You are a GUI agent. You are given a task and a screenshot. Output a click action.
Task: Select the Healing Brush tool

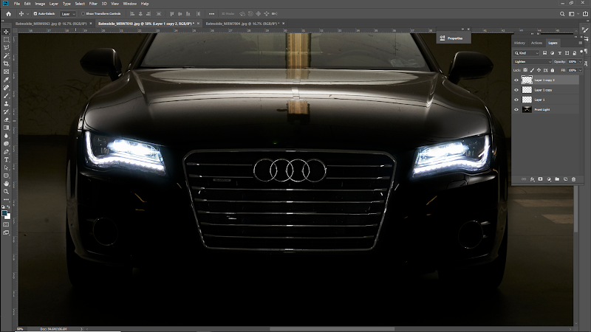point(6,88)
